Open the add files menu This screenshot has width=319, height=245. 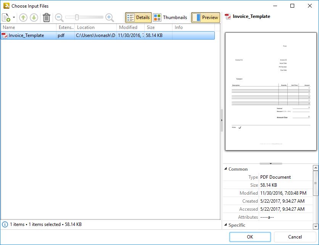pyautogui.click(x=5, y=17)
